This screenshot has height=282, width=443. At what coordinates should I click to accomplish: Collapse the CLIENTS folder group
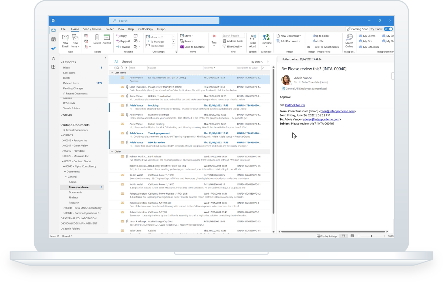point(62,135)
